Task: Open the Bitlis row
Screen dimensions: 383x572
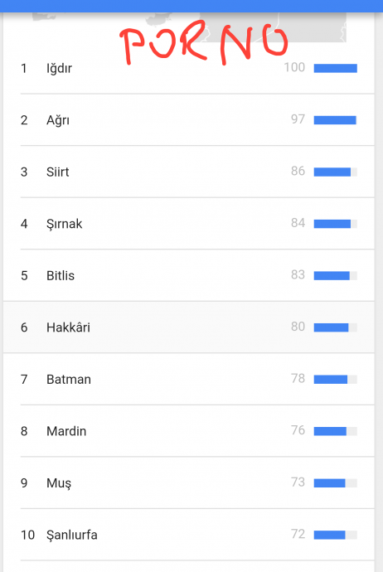Action: (188, 275)
